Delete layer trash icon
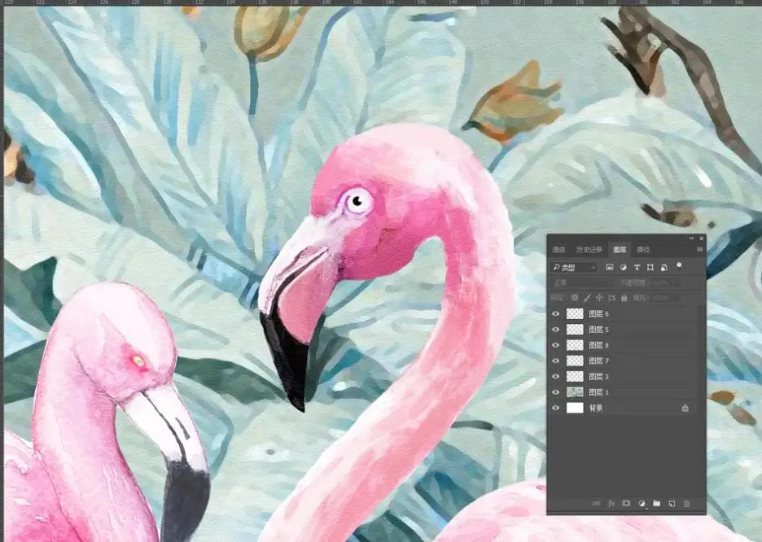The width and height of the screenshot is (762, 542). 686,504
